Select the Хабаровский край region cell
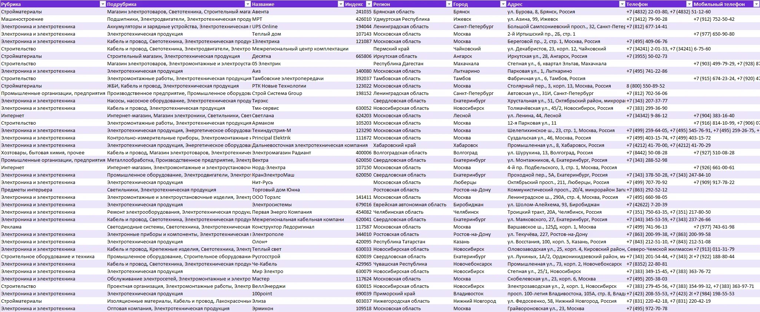The image size is (760, 312). [x=412, y=145]
